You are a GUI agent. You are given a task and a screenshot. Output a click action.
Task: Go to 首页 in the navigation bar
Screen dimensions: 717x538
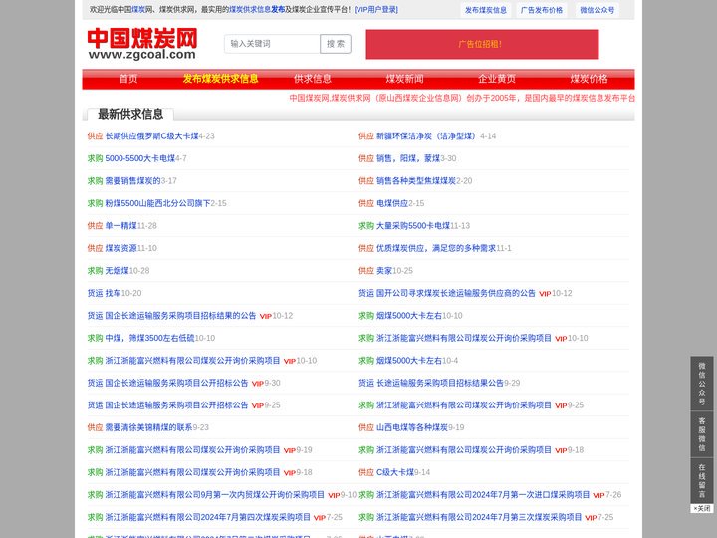(x=128, y=79)
